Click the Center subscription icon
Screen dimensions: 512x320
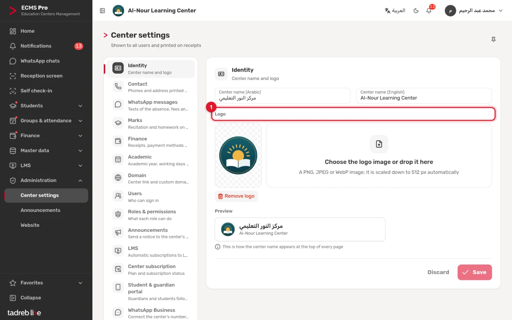click(118, 269)
